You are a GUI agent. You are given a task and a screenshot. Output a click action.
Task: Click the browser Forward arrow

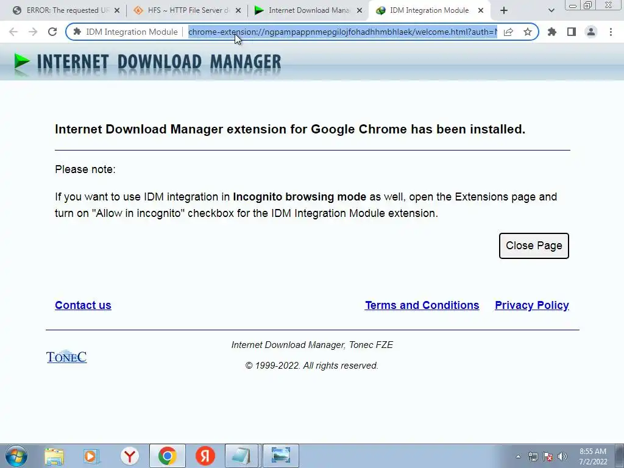[33, 32]
